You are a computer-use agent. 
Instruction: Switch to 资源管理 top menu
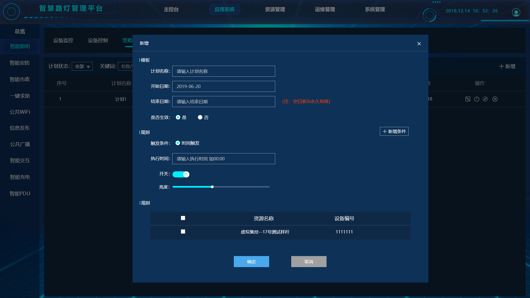[275, 10]
